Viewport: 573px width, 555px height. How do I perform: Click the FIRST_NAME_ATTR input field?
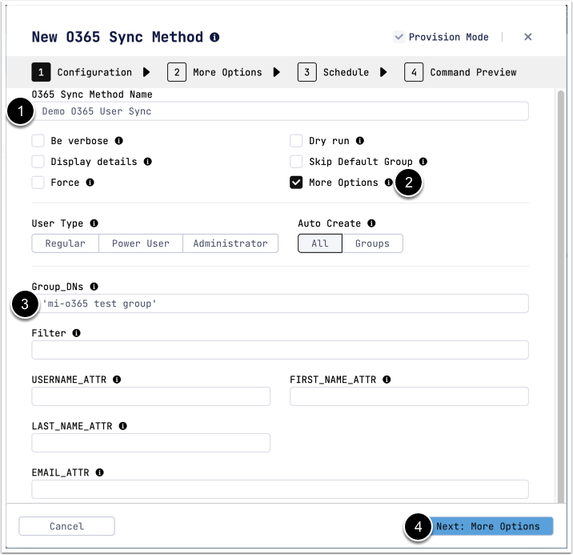[409, 396]
